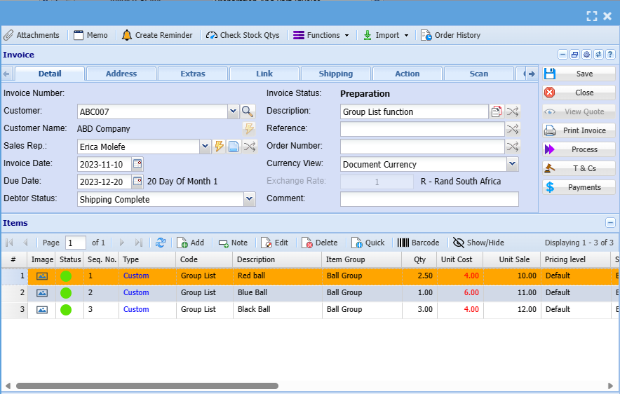The image size is (620, 394).
Task: Expand the Currency View dropdown
Action: [x=512, y=165]
